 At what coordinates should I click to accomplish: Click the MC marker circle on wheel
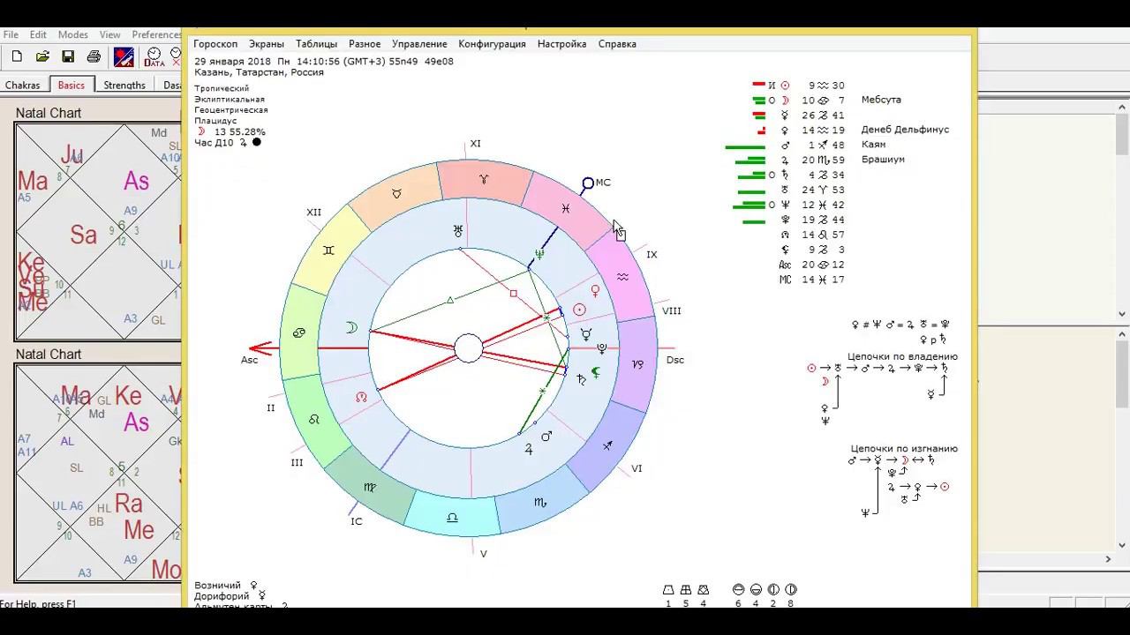588,184
